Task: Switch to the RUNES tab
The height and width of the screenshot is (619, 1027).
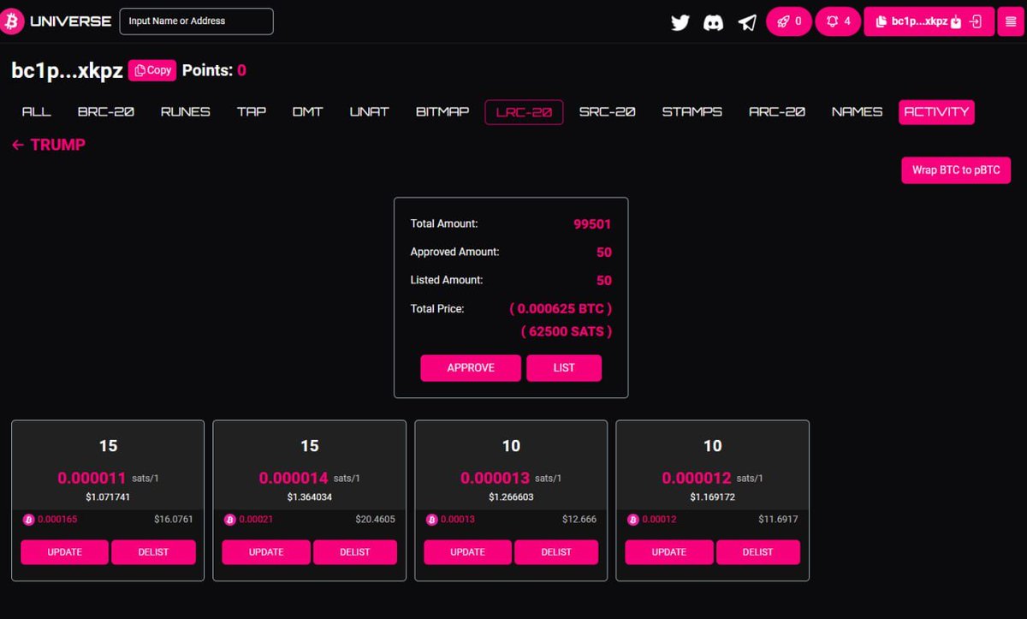Action: [x=186, y=111]
